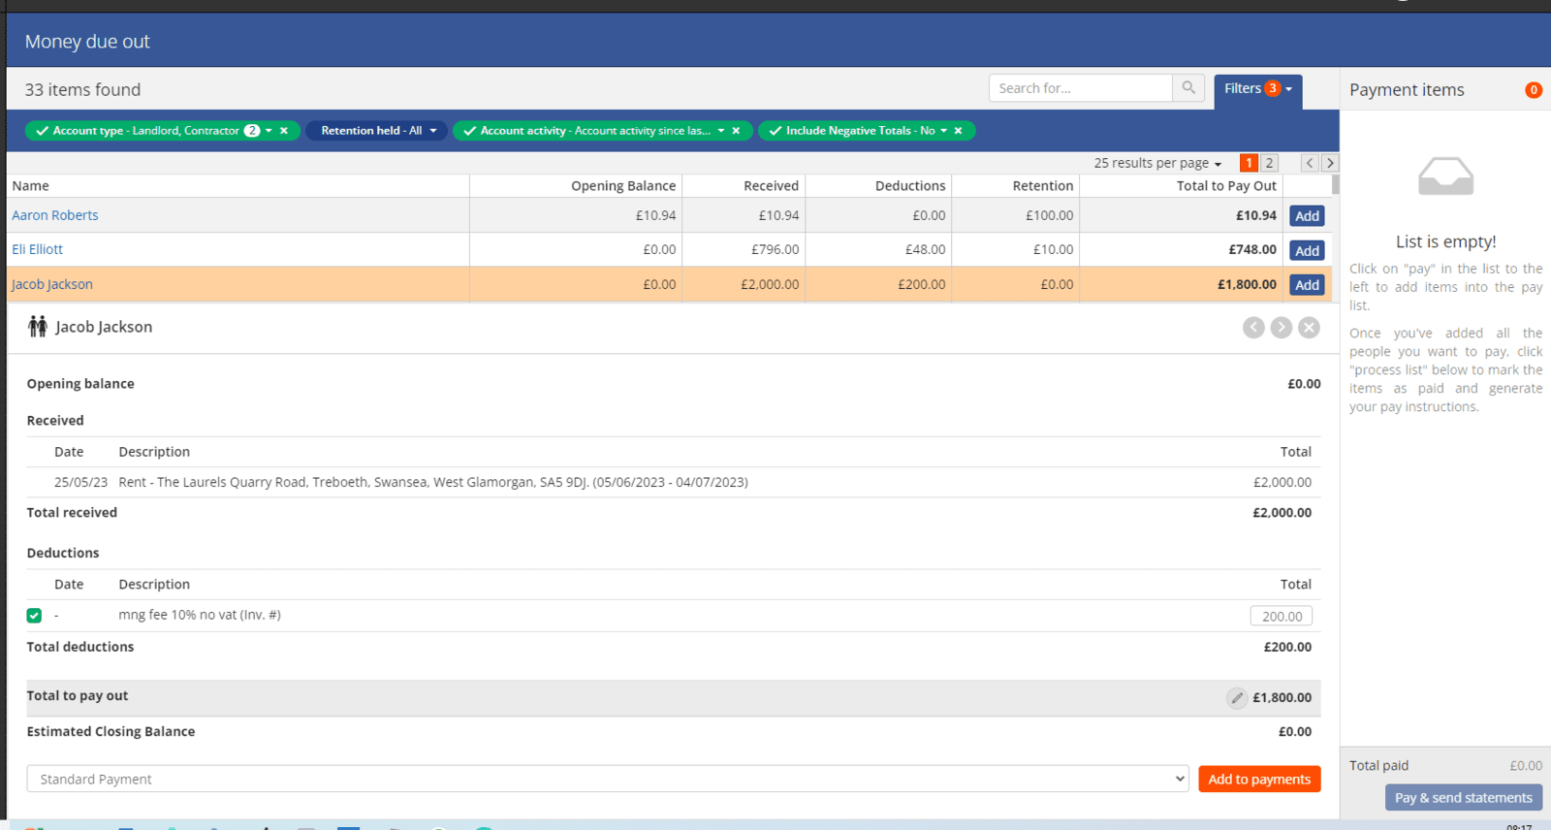
Task: Expand the 25 results per page dropdown
Action: point(1157,164)
